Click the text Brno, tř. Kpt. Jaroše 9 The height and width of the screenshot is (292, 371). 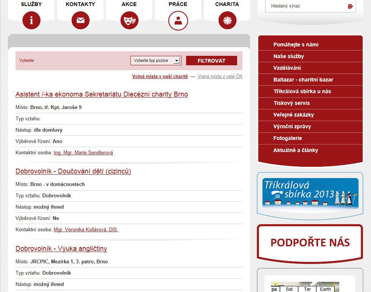[56, 108]
